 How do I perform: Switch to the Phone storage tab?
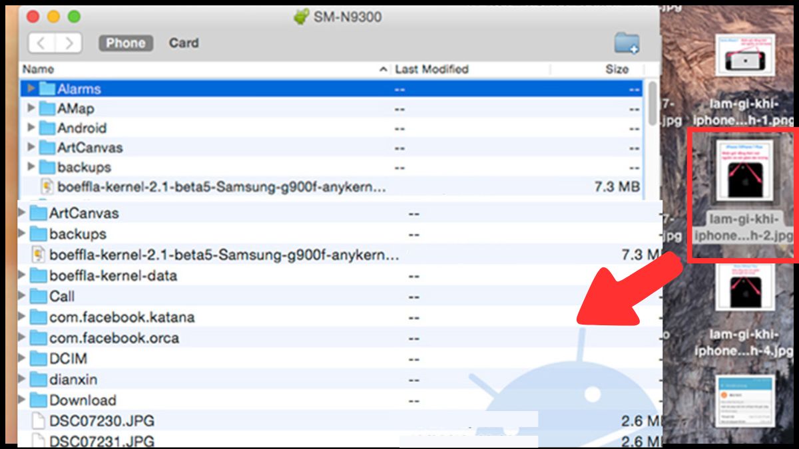pos(126,43)
